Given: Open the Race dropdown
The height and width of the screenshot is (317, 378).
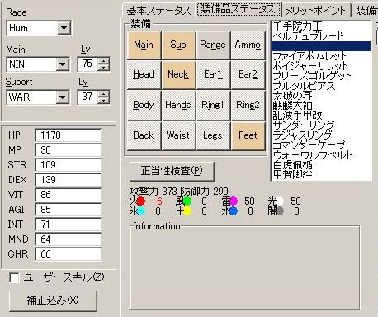Looking at the screenshot, I should pos(64,28).
